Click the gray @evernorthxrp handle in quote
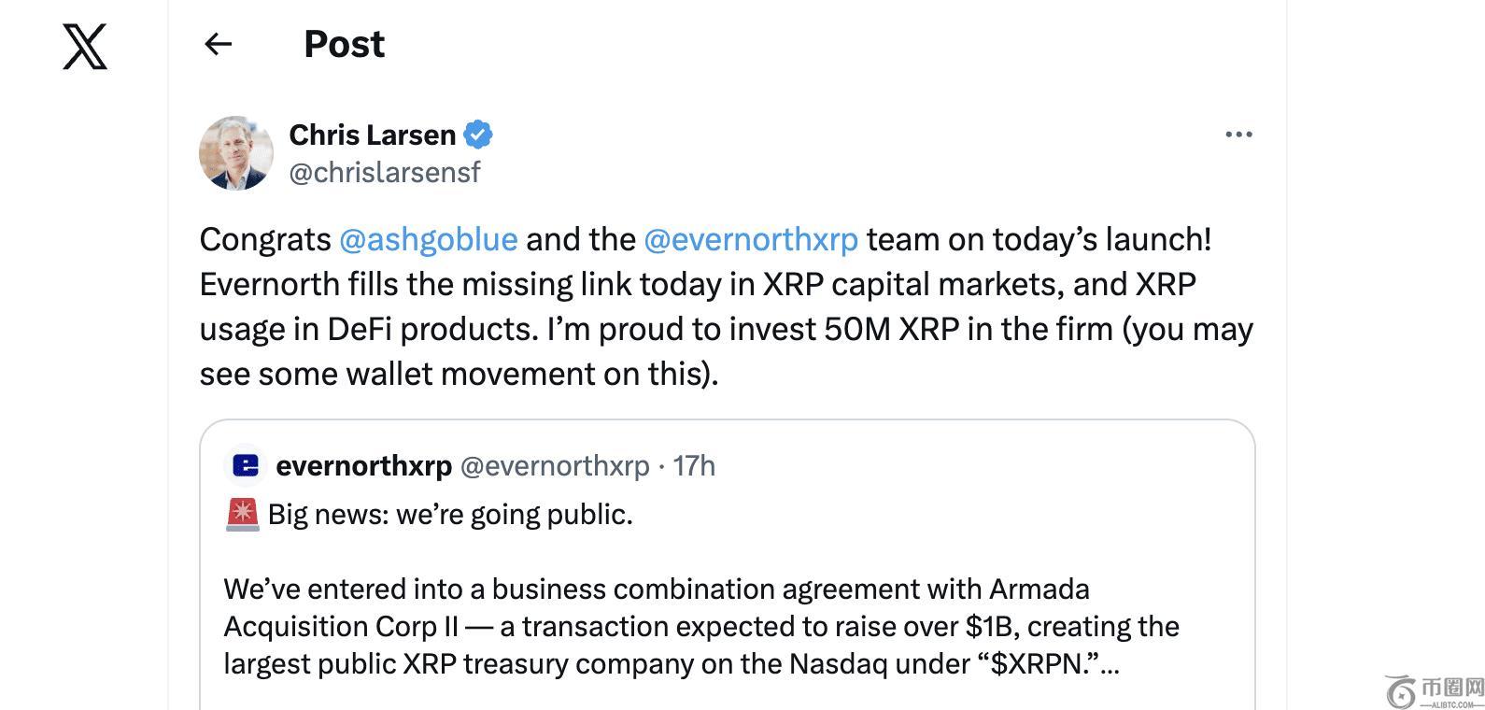1485x710 pixels. click(555, 465)
